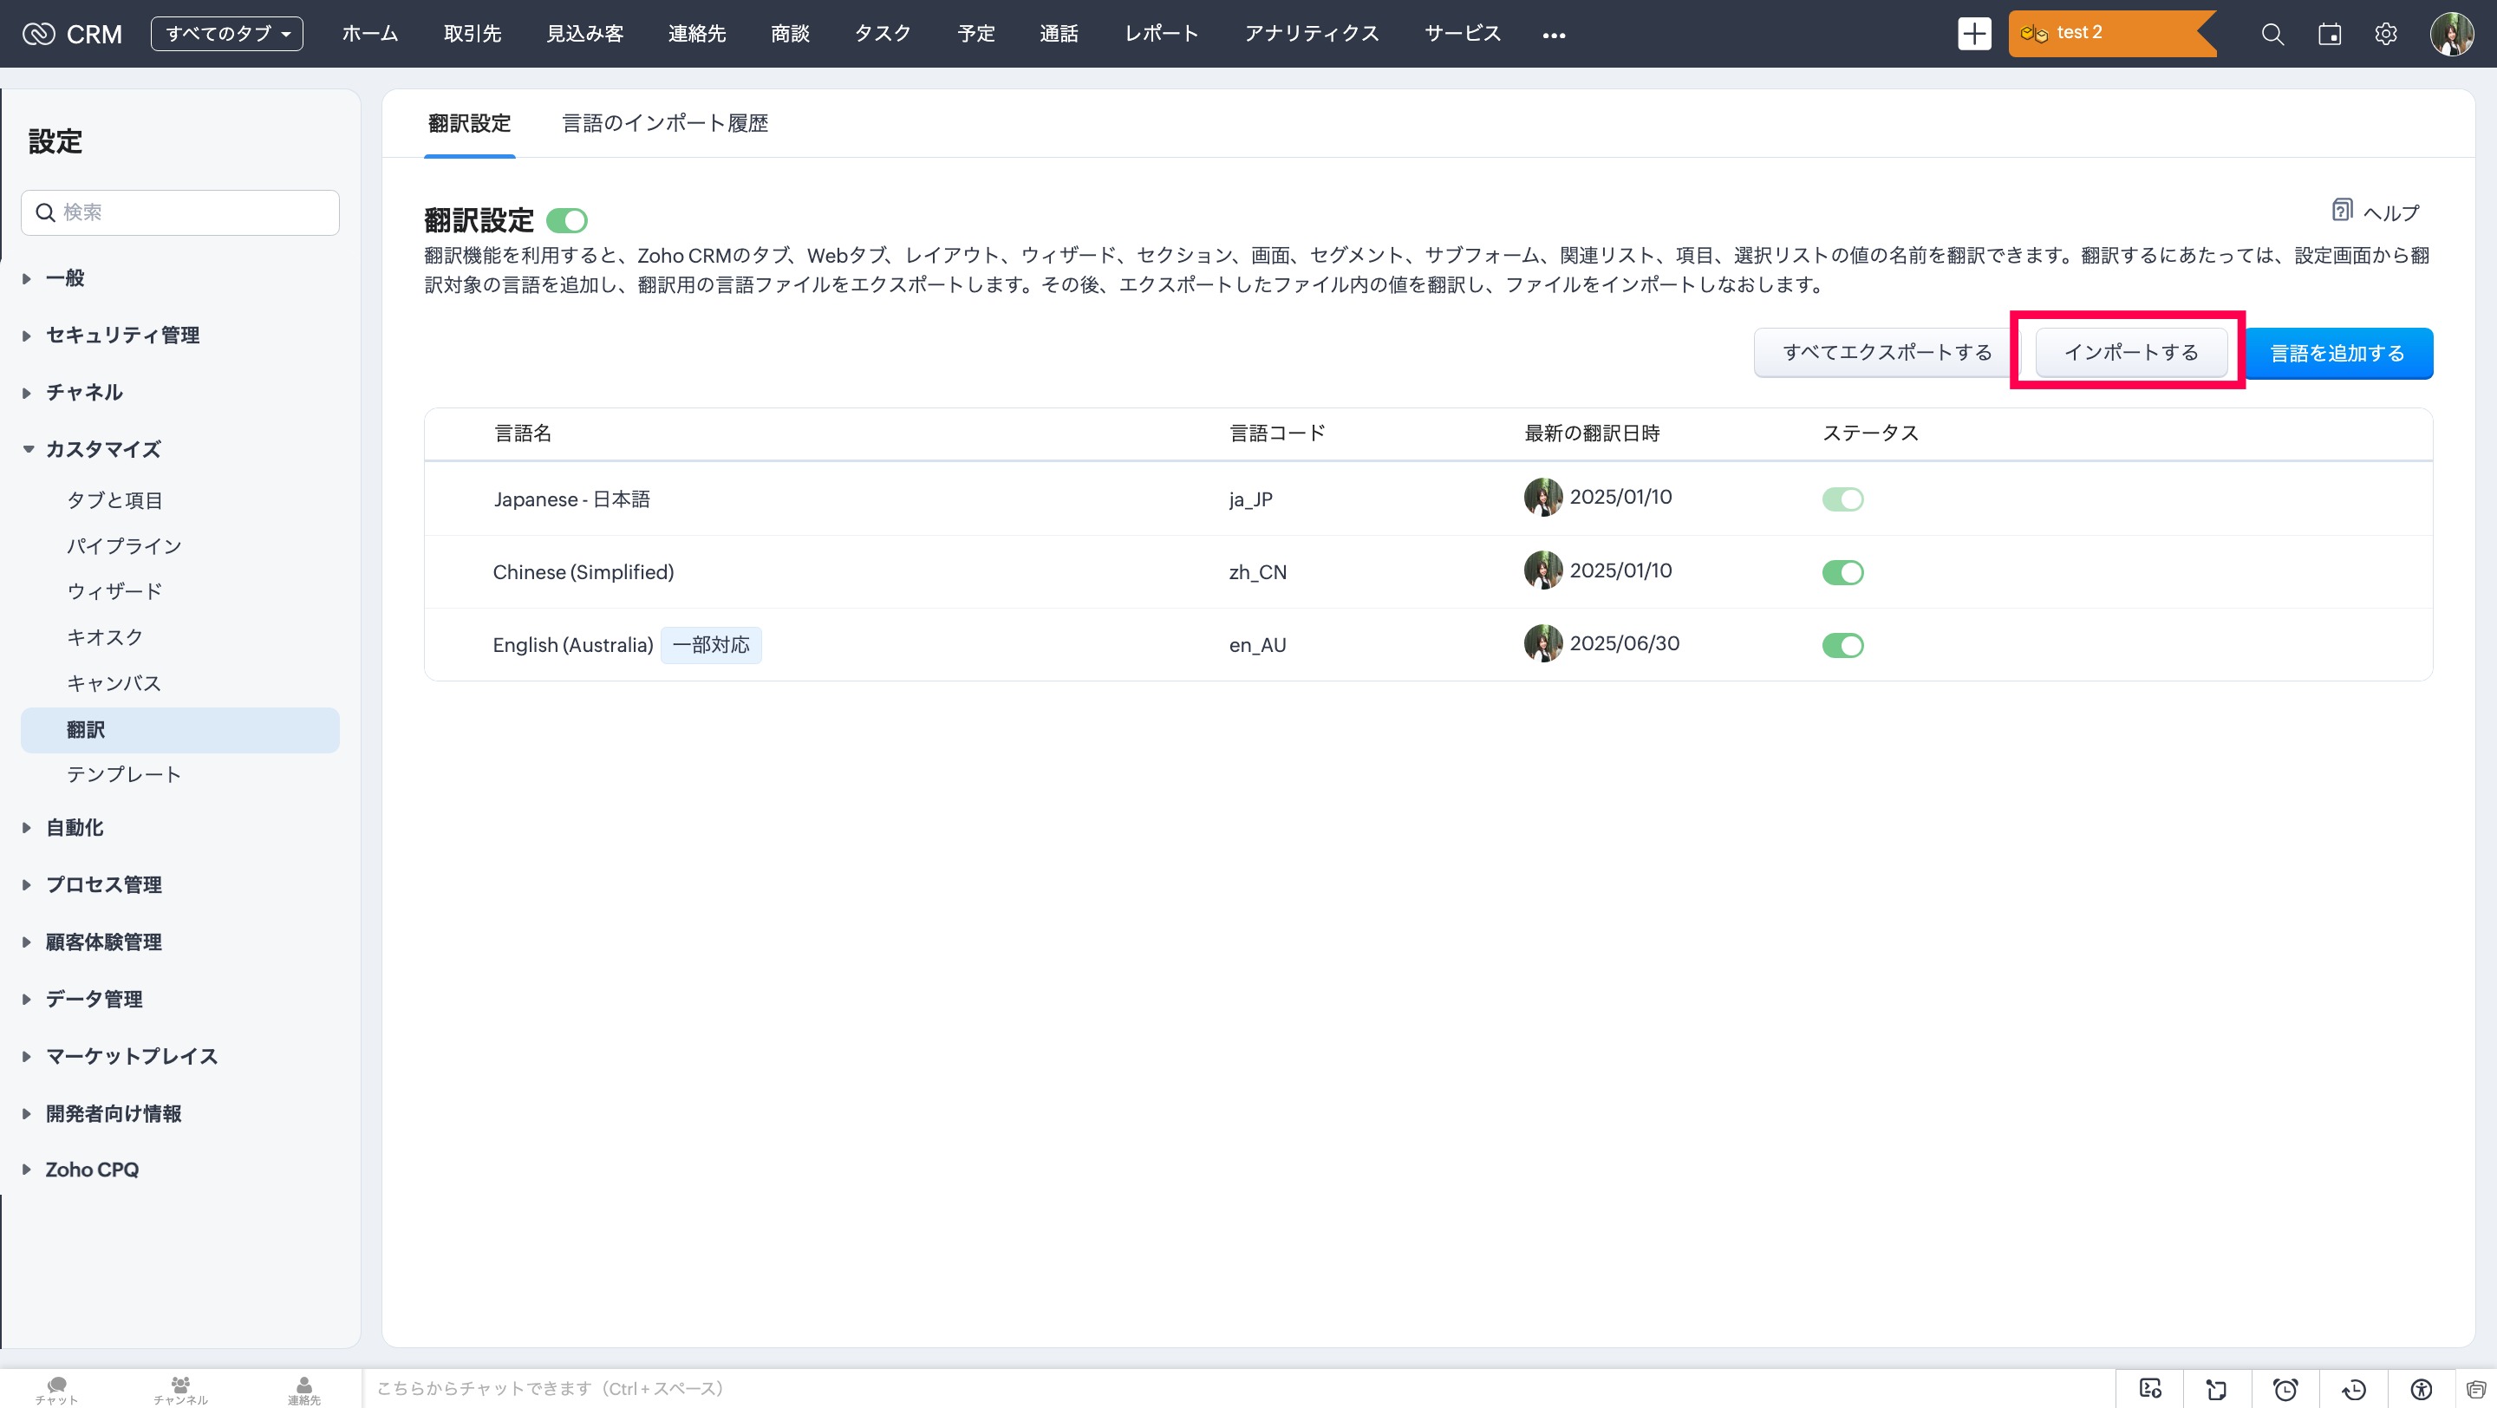This screenshot has height=1408, width=2497.
Task: Open the すべてのタブ dropdown
Action: tap(227, 34)
